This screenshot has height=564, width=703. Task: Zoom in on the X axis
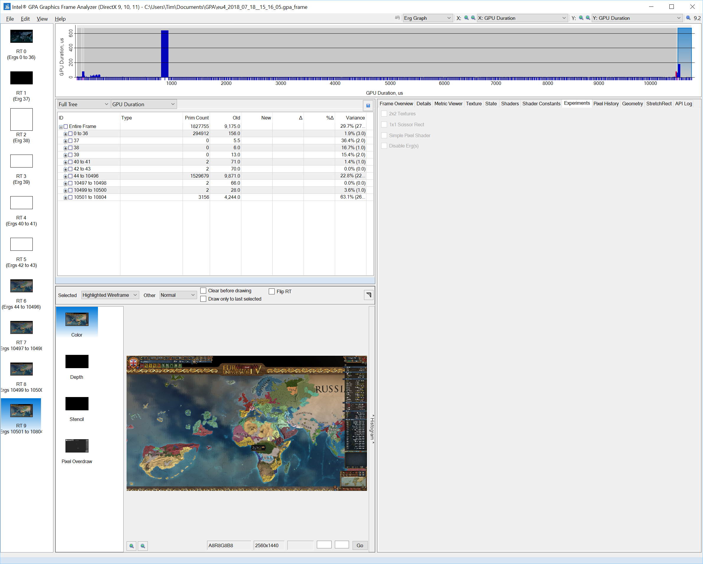click(466, 18)
